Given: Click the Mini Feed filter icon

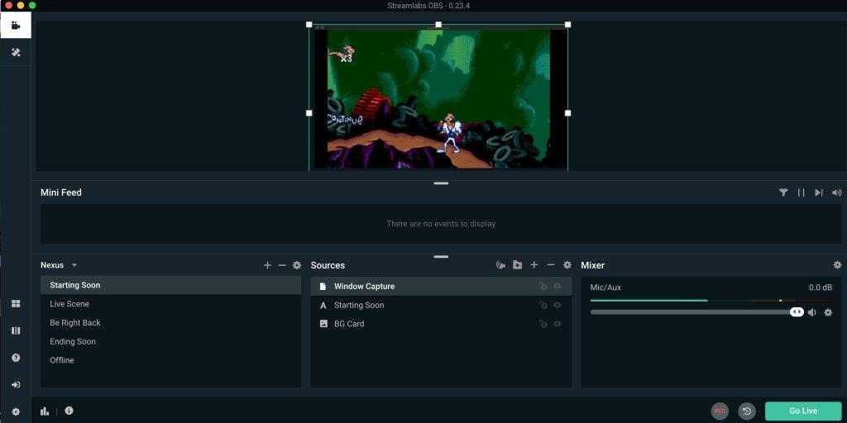Looking at the screenshot, I should click(x=783, y=192).
